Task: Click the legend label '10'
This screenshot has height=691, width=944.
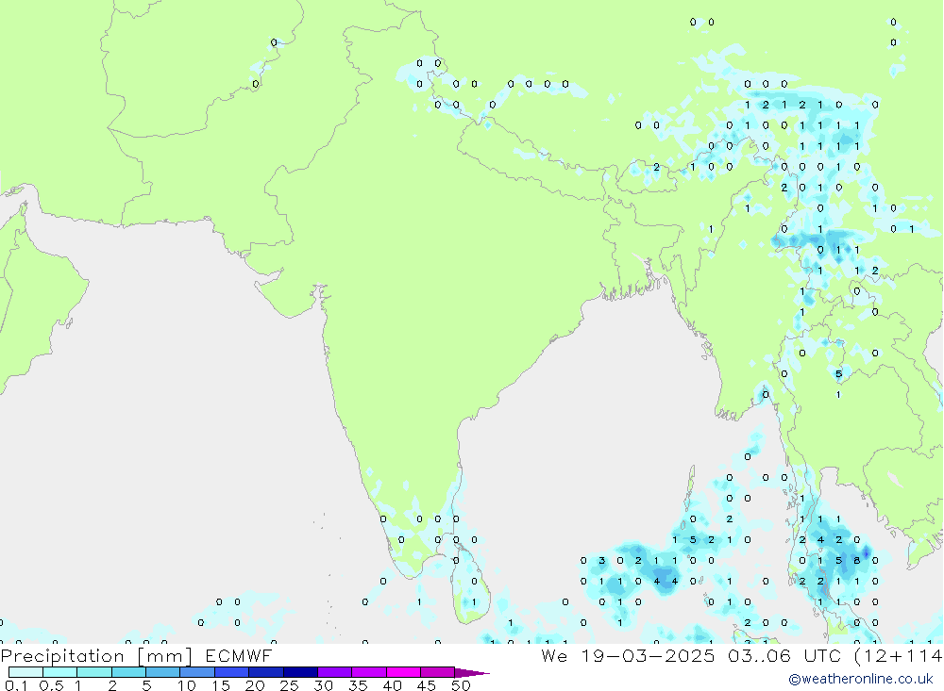Action: pyautogui.click(x=187, y=685)
